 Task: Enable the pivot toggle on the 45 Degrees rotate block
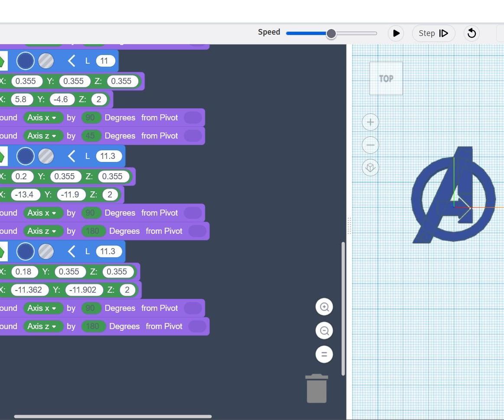click(x=192, y=136)
